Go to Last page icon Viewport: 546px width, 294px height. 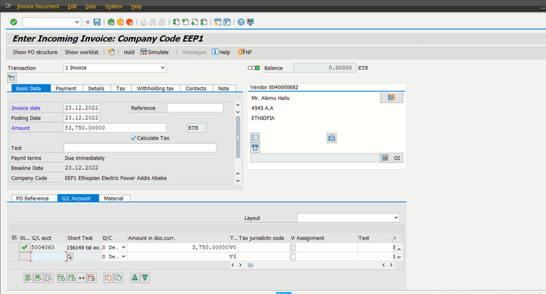[x=204, y=22]
